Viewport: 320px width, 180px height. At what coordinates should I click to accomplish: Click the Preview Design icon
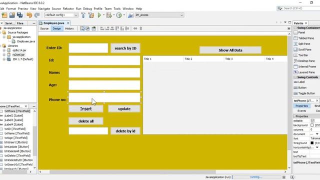coord(93,28)
